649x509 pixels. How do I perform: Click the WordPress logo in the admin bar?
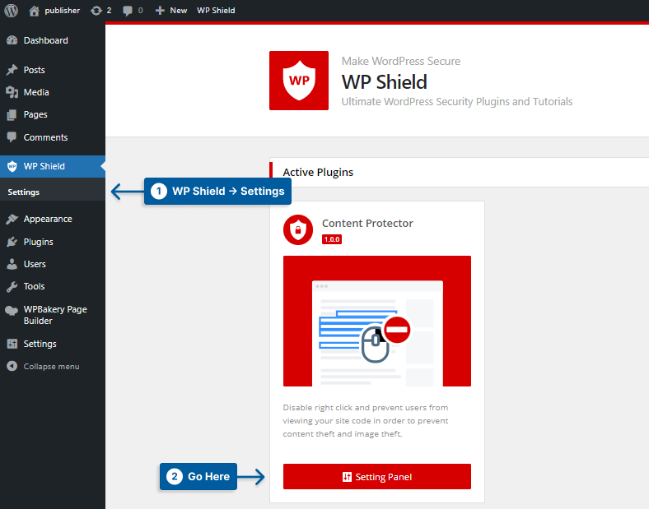coord(12,11)
